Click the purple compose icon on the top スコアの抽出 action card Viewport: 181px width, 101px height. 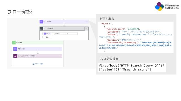click(41, 22)
